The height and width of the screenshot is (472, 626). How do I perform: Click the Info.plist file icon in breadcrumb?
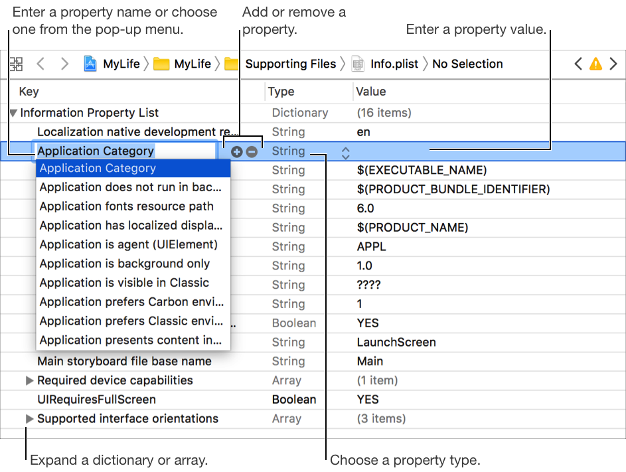point(358,64)
